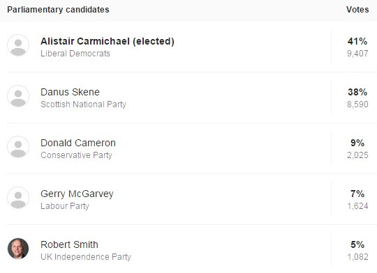Click Alistair Carmichael's placeholder avatar icon
Screen dimensions: 377x273
point(18,45)
